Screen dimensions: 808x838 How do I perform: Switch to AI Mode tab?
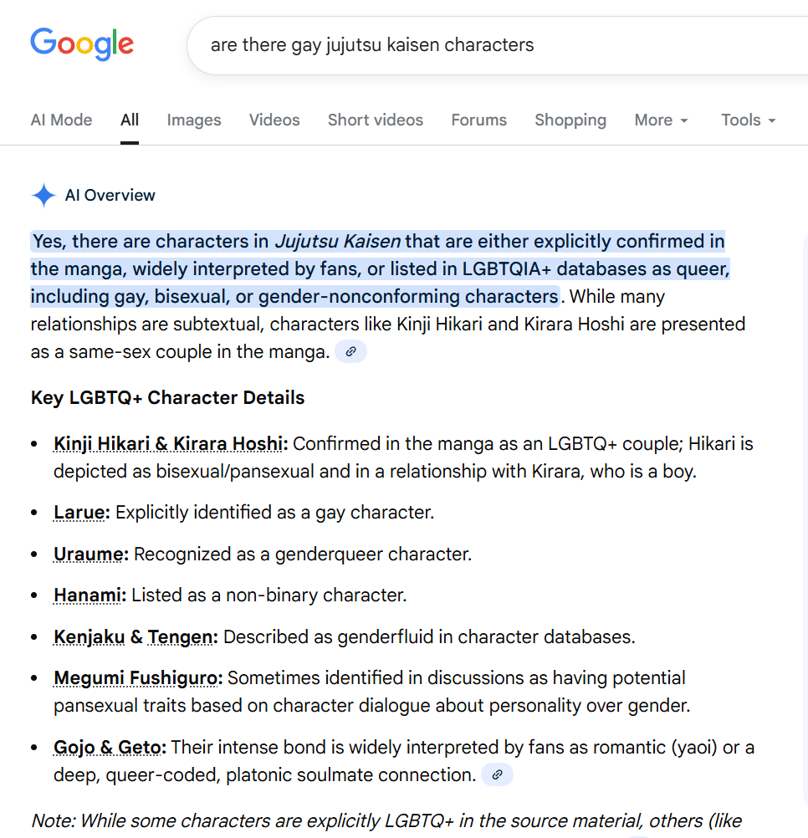click(x=61, y=120)
